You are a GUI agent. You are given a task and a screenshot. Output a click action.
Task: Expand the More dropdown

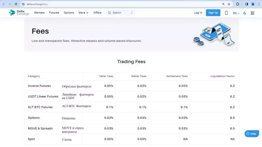click(84, 13)
